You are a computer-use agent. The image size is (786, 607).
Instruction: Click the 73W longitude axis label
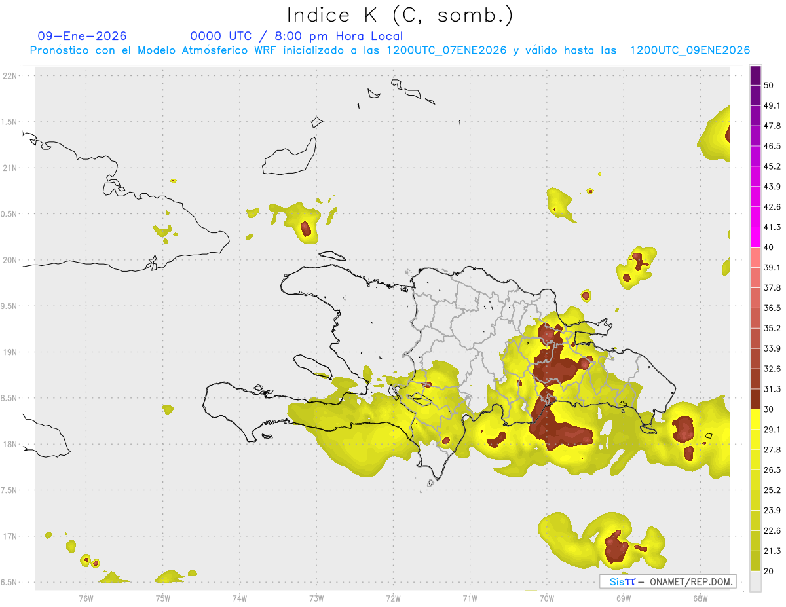click(316, 598)
